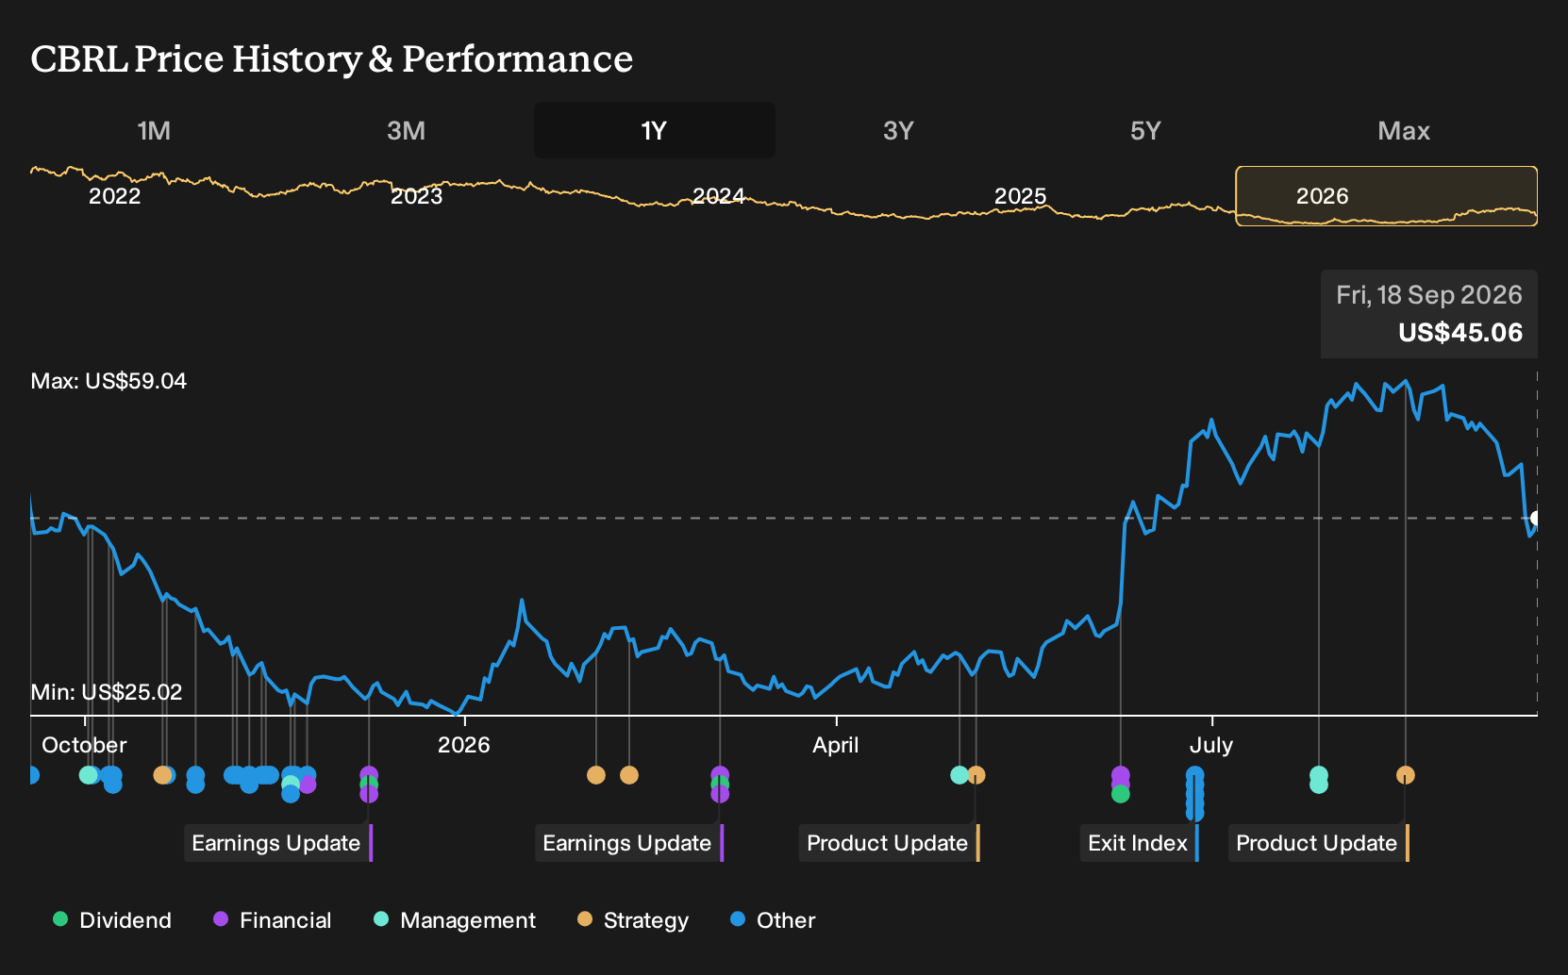Select the 1M time range tab
Screen dimensions: 1568x975
tap(154, 130)
